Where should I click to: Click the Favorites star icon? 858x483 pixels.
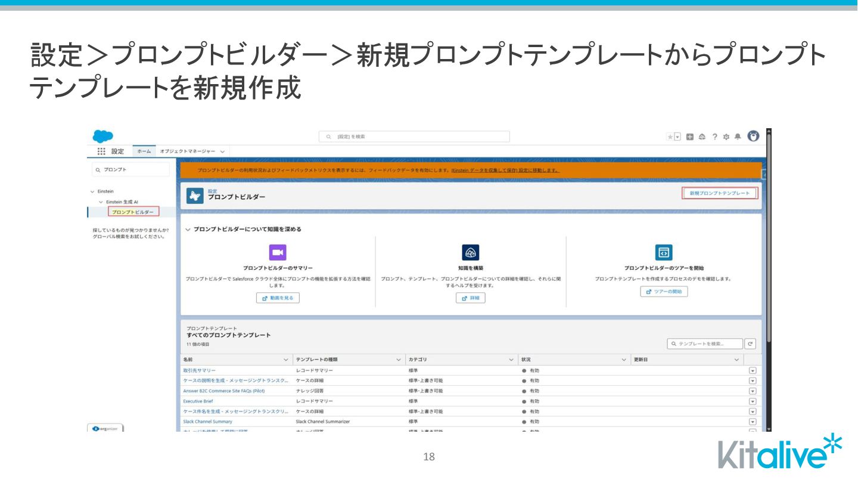pos(670,137)
